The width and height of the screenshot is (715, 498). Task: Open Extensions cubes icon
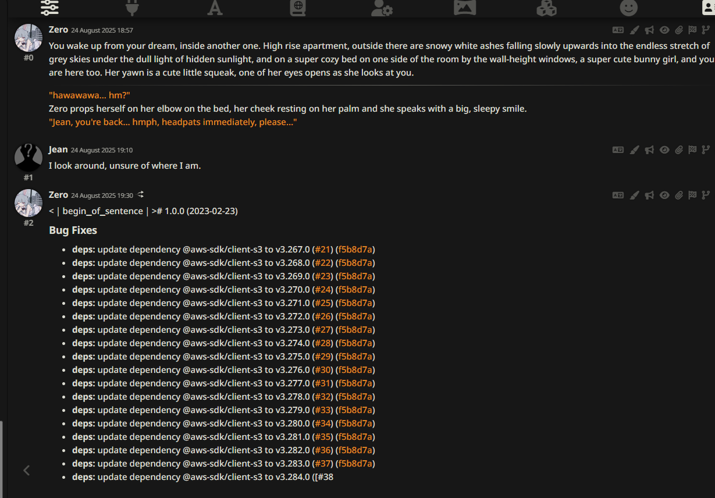tap(546, 7)
